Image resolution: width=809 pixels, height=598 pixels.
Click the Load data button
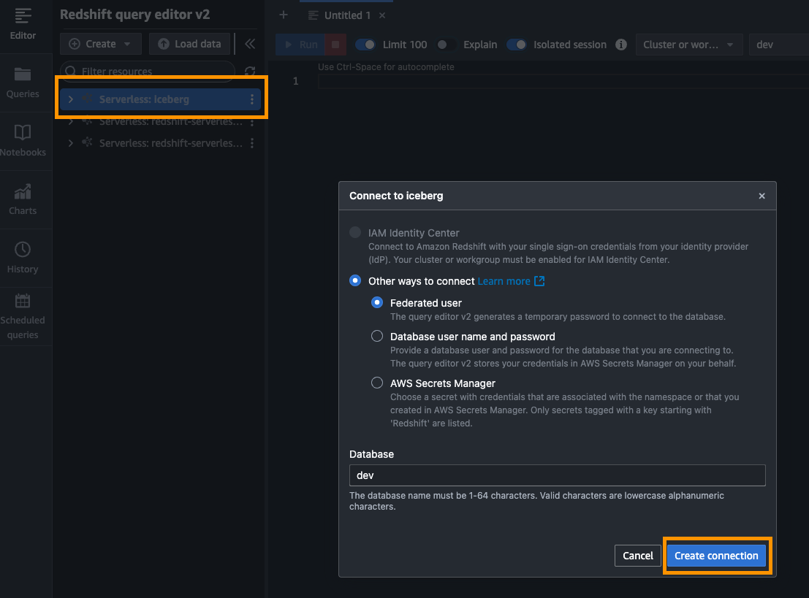[189, 44]
